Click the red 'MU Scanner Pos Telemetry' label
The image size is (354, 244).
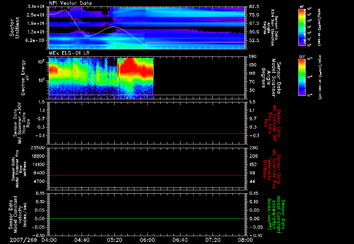pos(272,169)
